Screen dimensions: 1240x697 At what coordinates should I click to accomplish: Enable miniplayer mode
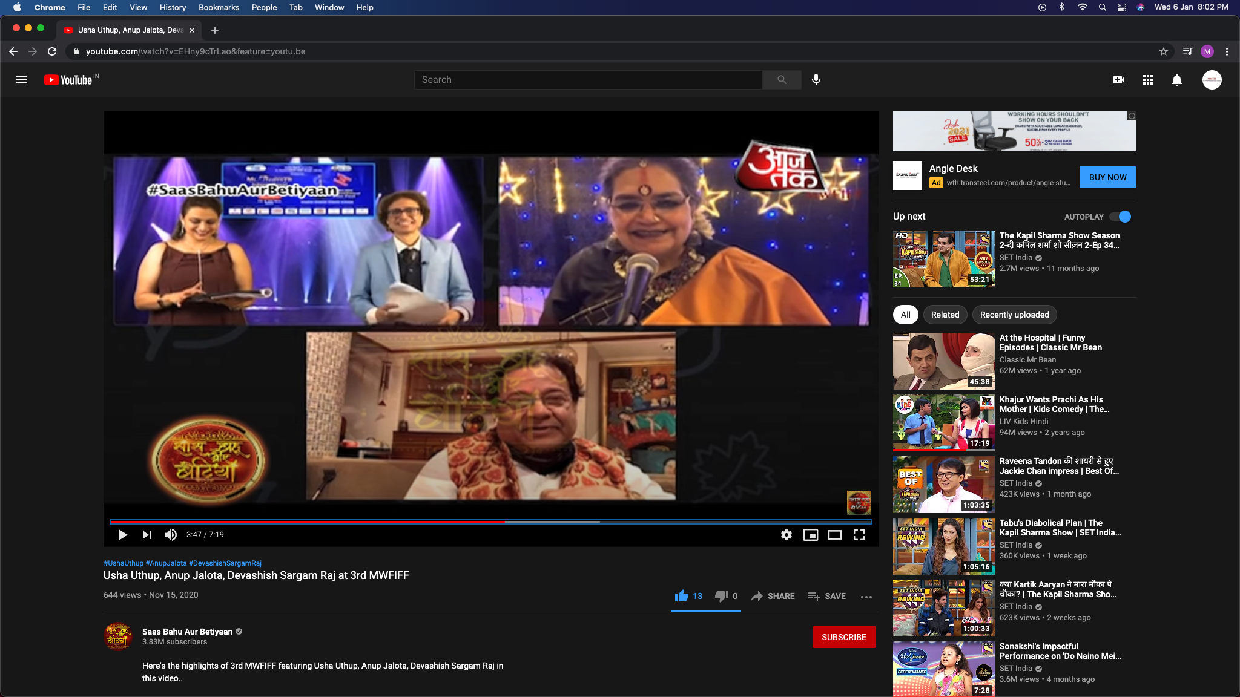810,535
